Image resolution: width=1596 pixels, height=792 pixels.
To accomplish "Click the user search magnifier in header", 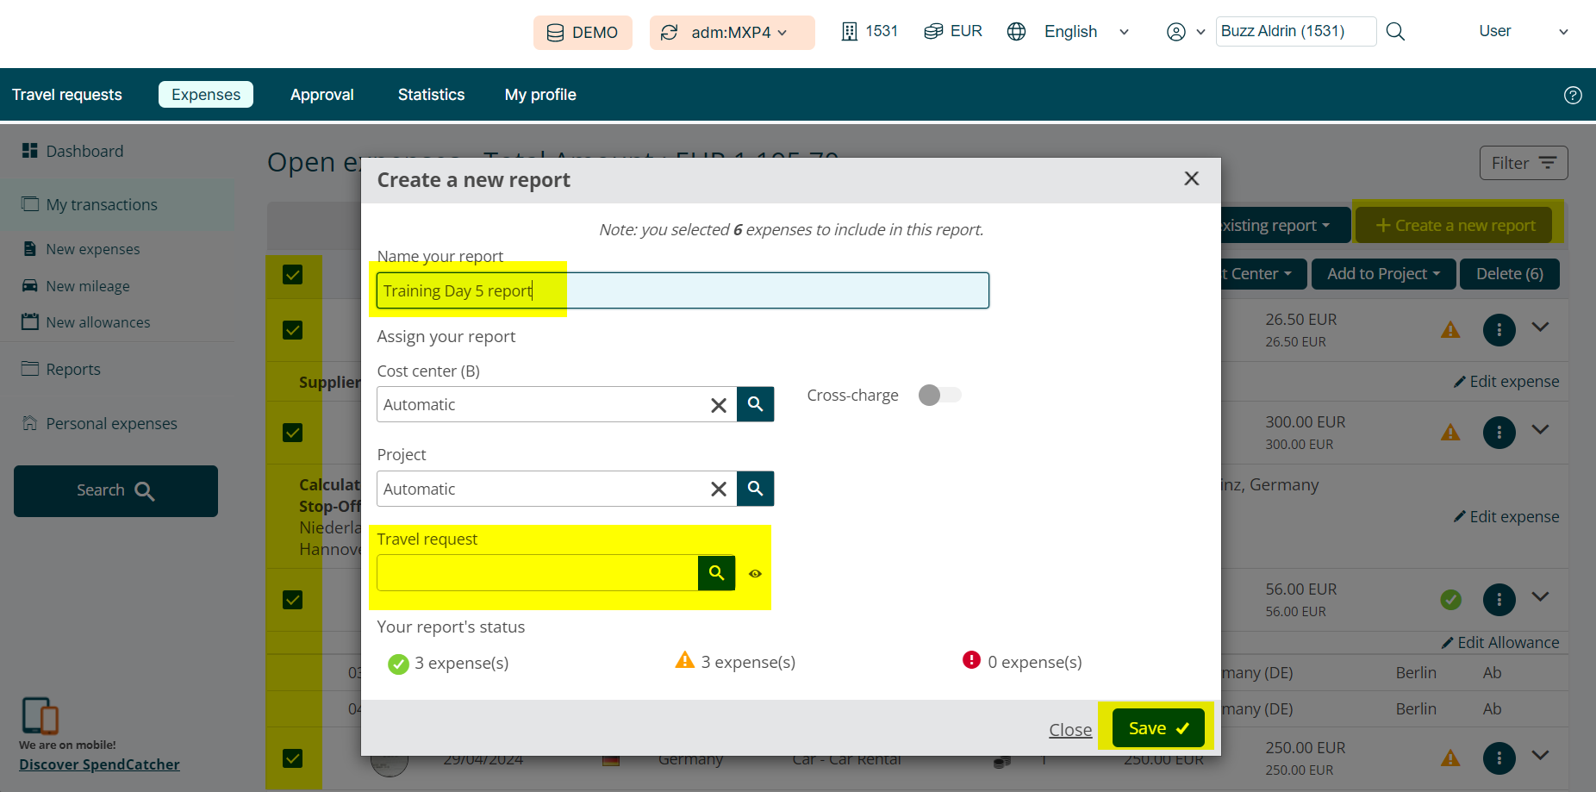I will pos(1395,32).
